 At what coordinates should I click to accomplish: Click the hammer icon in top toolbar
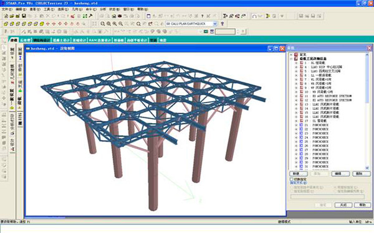click(90, 16)
